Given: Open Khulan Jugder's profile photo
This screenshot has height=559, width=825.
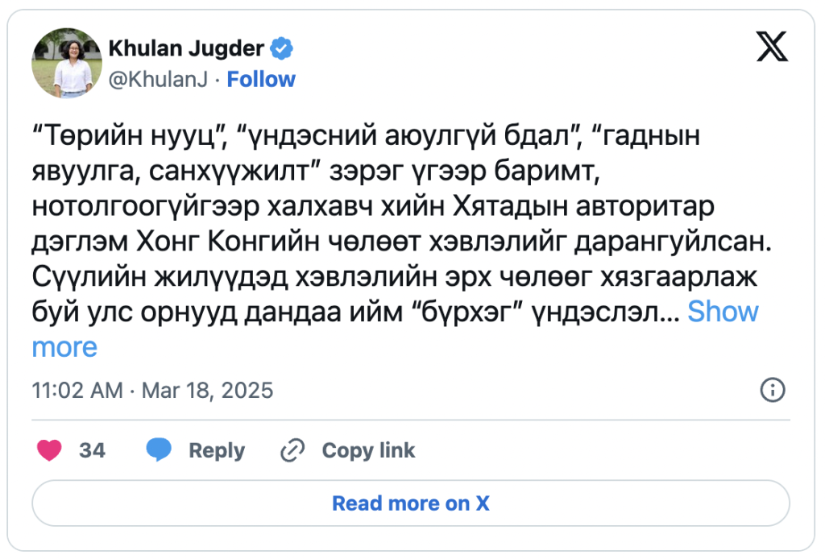Looking at the screenshot, I should pyautogui.click(x=67, y=64).
